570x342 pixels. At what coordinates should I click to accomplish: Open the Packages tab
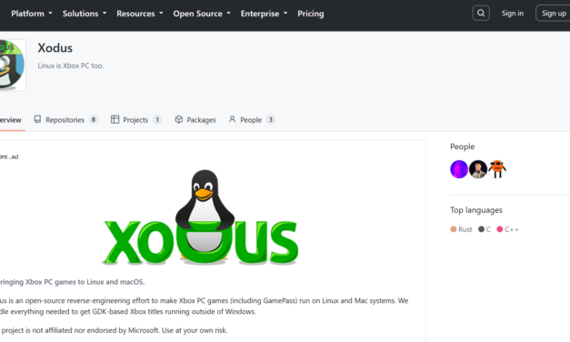pyautogui.click(x=195, y=120)
